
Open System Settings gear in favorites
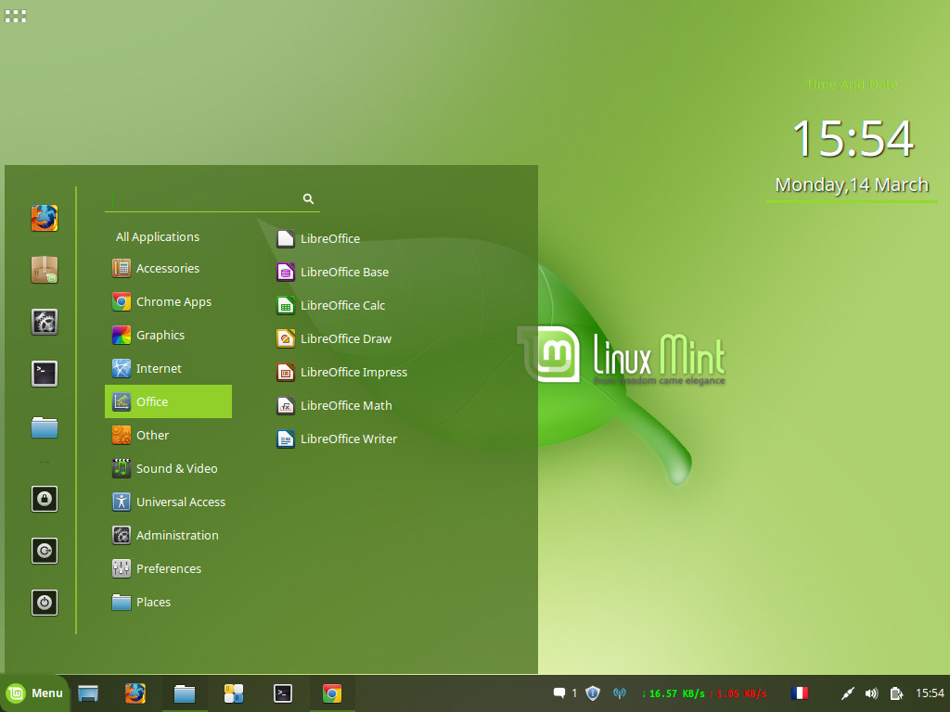click(45, 322)
